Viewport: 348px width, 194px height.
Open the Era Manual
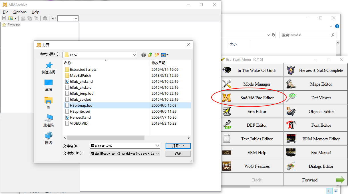[x=315, y=153]
